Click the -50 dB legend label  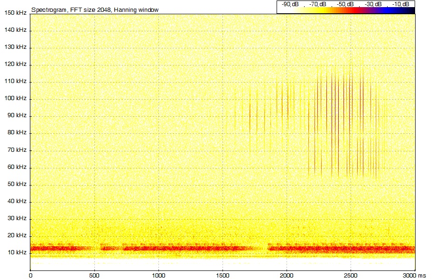pos(345,4)
